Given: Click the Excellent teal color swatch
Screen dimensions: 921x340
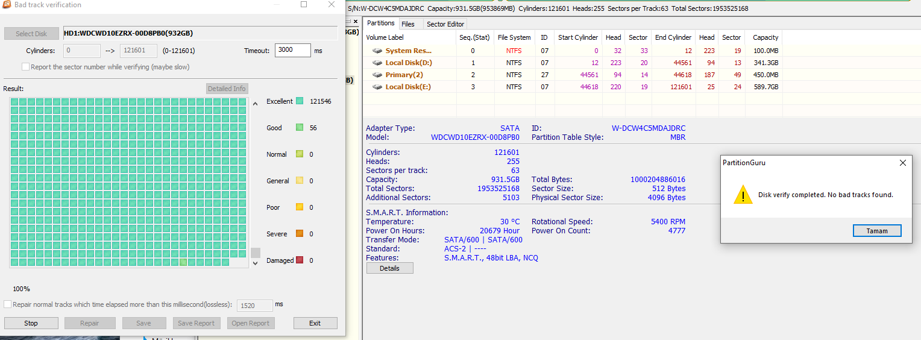Looking at the screenshot, I should (x=300, y=101).
